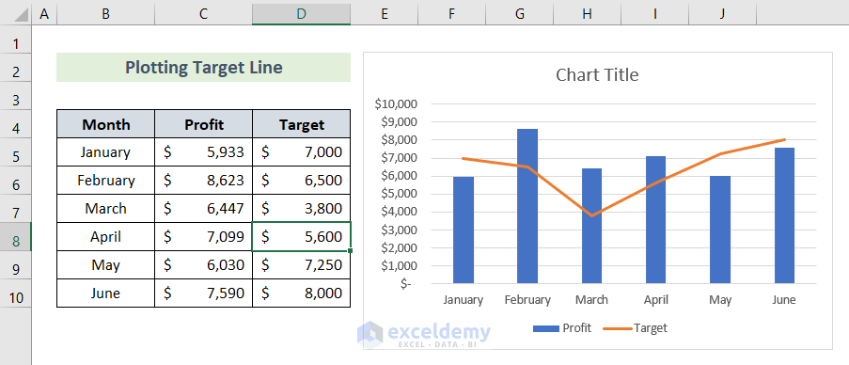This screenshot has height=365, width=849.
Task: Select profit value 8,623
Action: pyautogui.click(x=204, y=181)
